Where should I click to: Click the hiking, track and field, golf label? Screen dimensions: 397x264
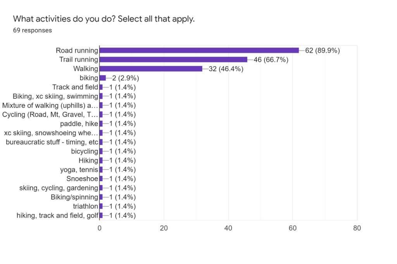(57, 216)
